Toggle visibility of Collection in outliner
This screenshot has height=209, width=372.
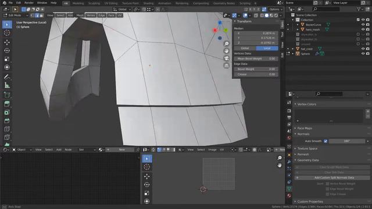363,20
